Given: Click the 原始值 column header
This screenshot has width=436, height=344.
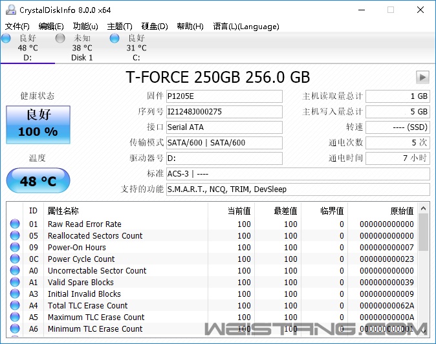Looking at the screenshot, I should pyautogui.click(x=382, y=211).
